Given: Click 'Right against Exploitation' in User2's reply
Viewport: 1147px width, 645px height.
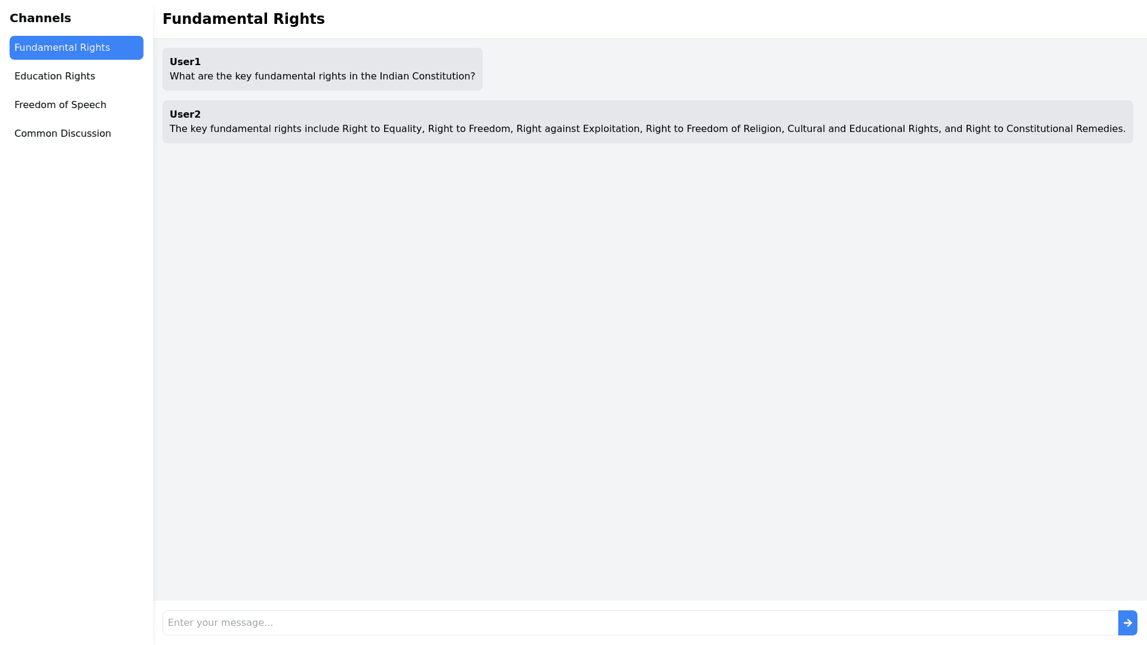Looking at the screenshot, I should pos(578,129).
